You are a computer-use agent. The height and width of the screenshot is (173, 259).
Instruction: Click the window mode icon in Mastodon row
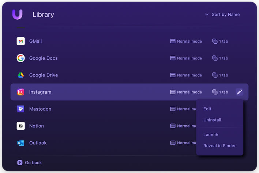pyautogui.click(x=173, y=109)
